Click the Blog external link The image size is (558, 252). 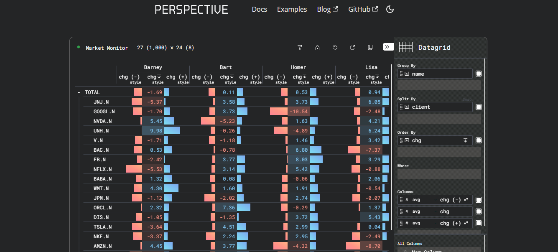point(327,9)
